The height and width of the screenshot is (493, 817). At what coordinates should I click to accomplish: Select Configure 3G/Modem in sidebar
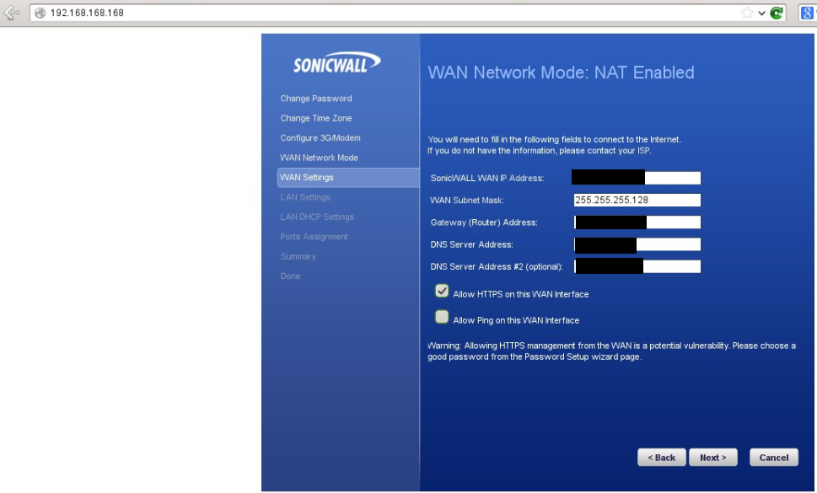[320, 138]
